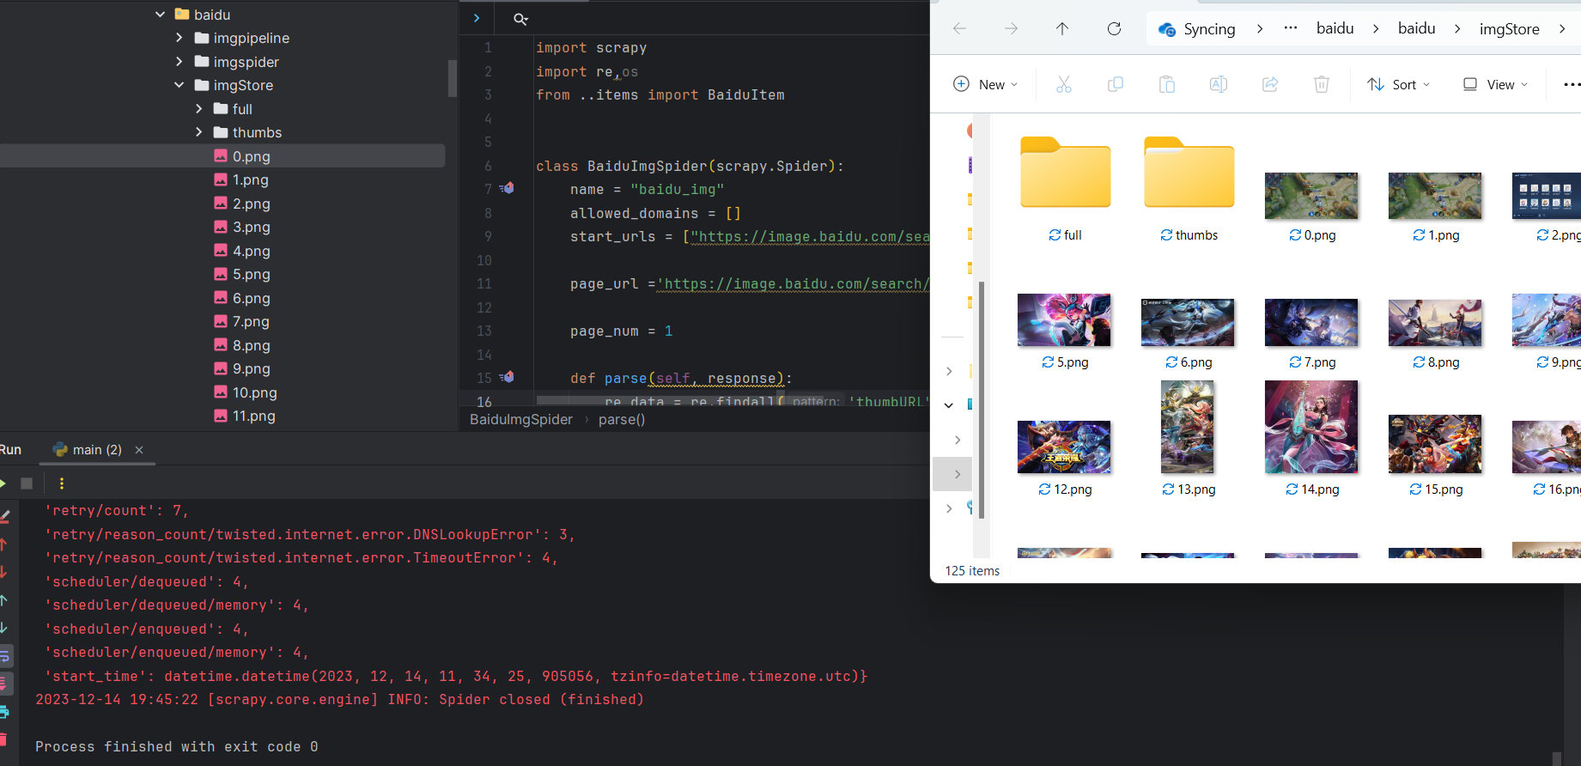The height and width of the screenshot is (766, 1581).
Task: Select the thumbs folder in Explorer
Action: click(1189, 189)
